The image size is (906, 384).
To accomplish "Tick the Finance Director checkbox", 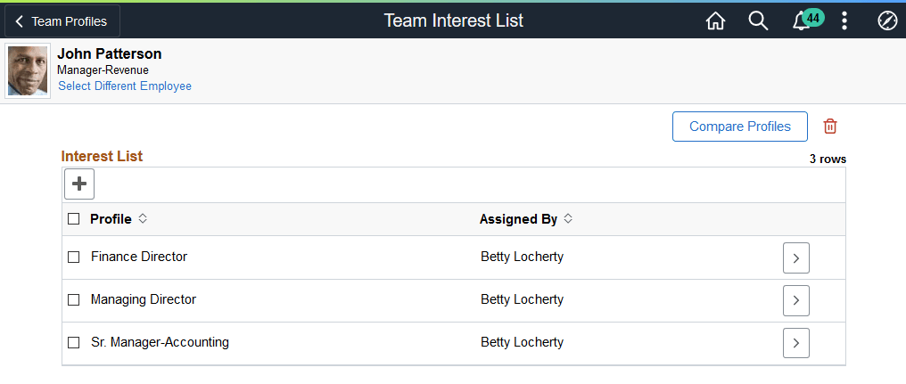I will (74, 257).
